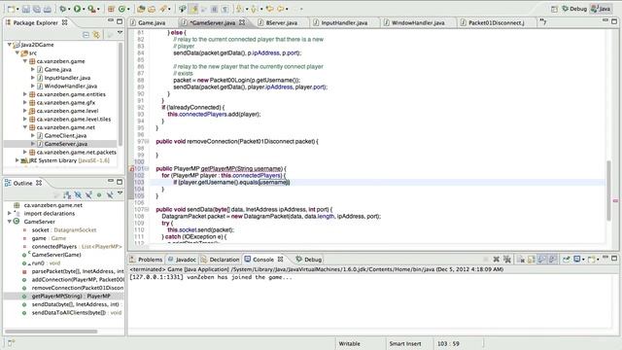Switch to the Javadoc tab
Viewport: 622px width, 350px height.
182,260
